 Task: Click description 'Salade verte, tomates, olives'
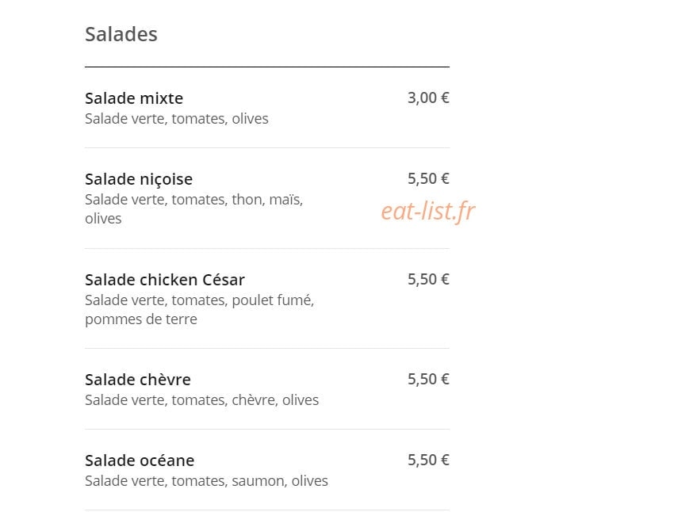point(177,119)
